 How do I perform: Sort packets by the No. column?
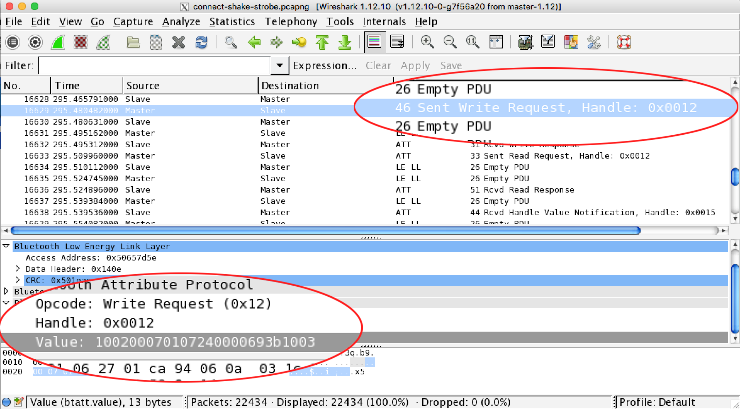pyautogui.click(x=25, y=86)
